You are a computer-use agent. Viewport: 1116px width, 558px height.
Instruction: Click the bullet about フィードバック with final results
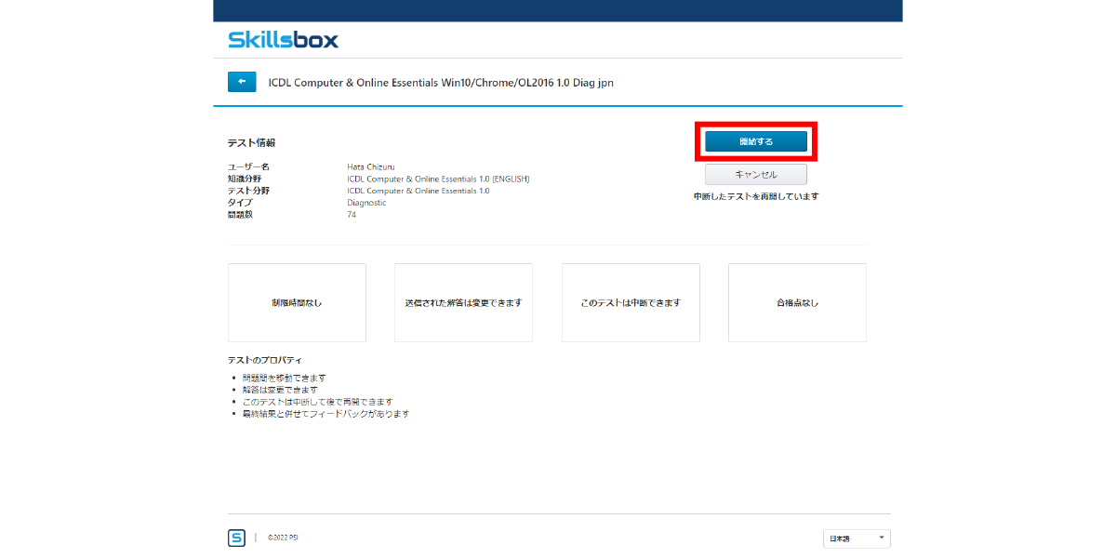[x=325, y=415]
